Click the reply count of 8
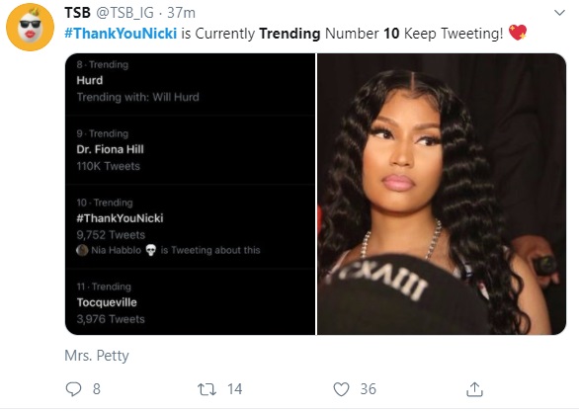 [x=97, y=389]
